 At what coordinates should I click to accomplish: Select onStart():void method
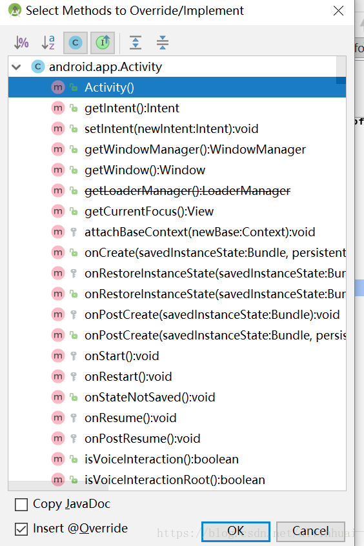tap(177, 356)
